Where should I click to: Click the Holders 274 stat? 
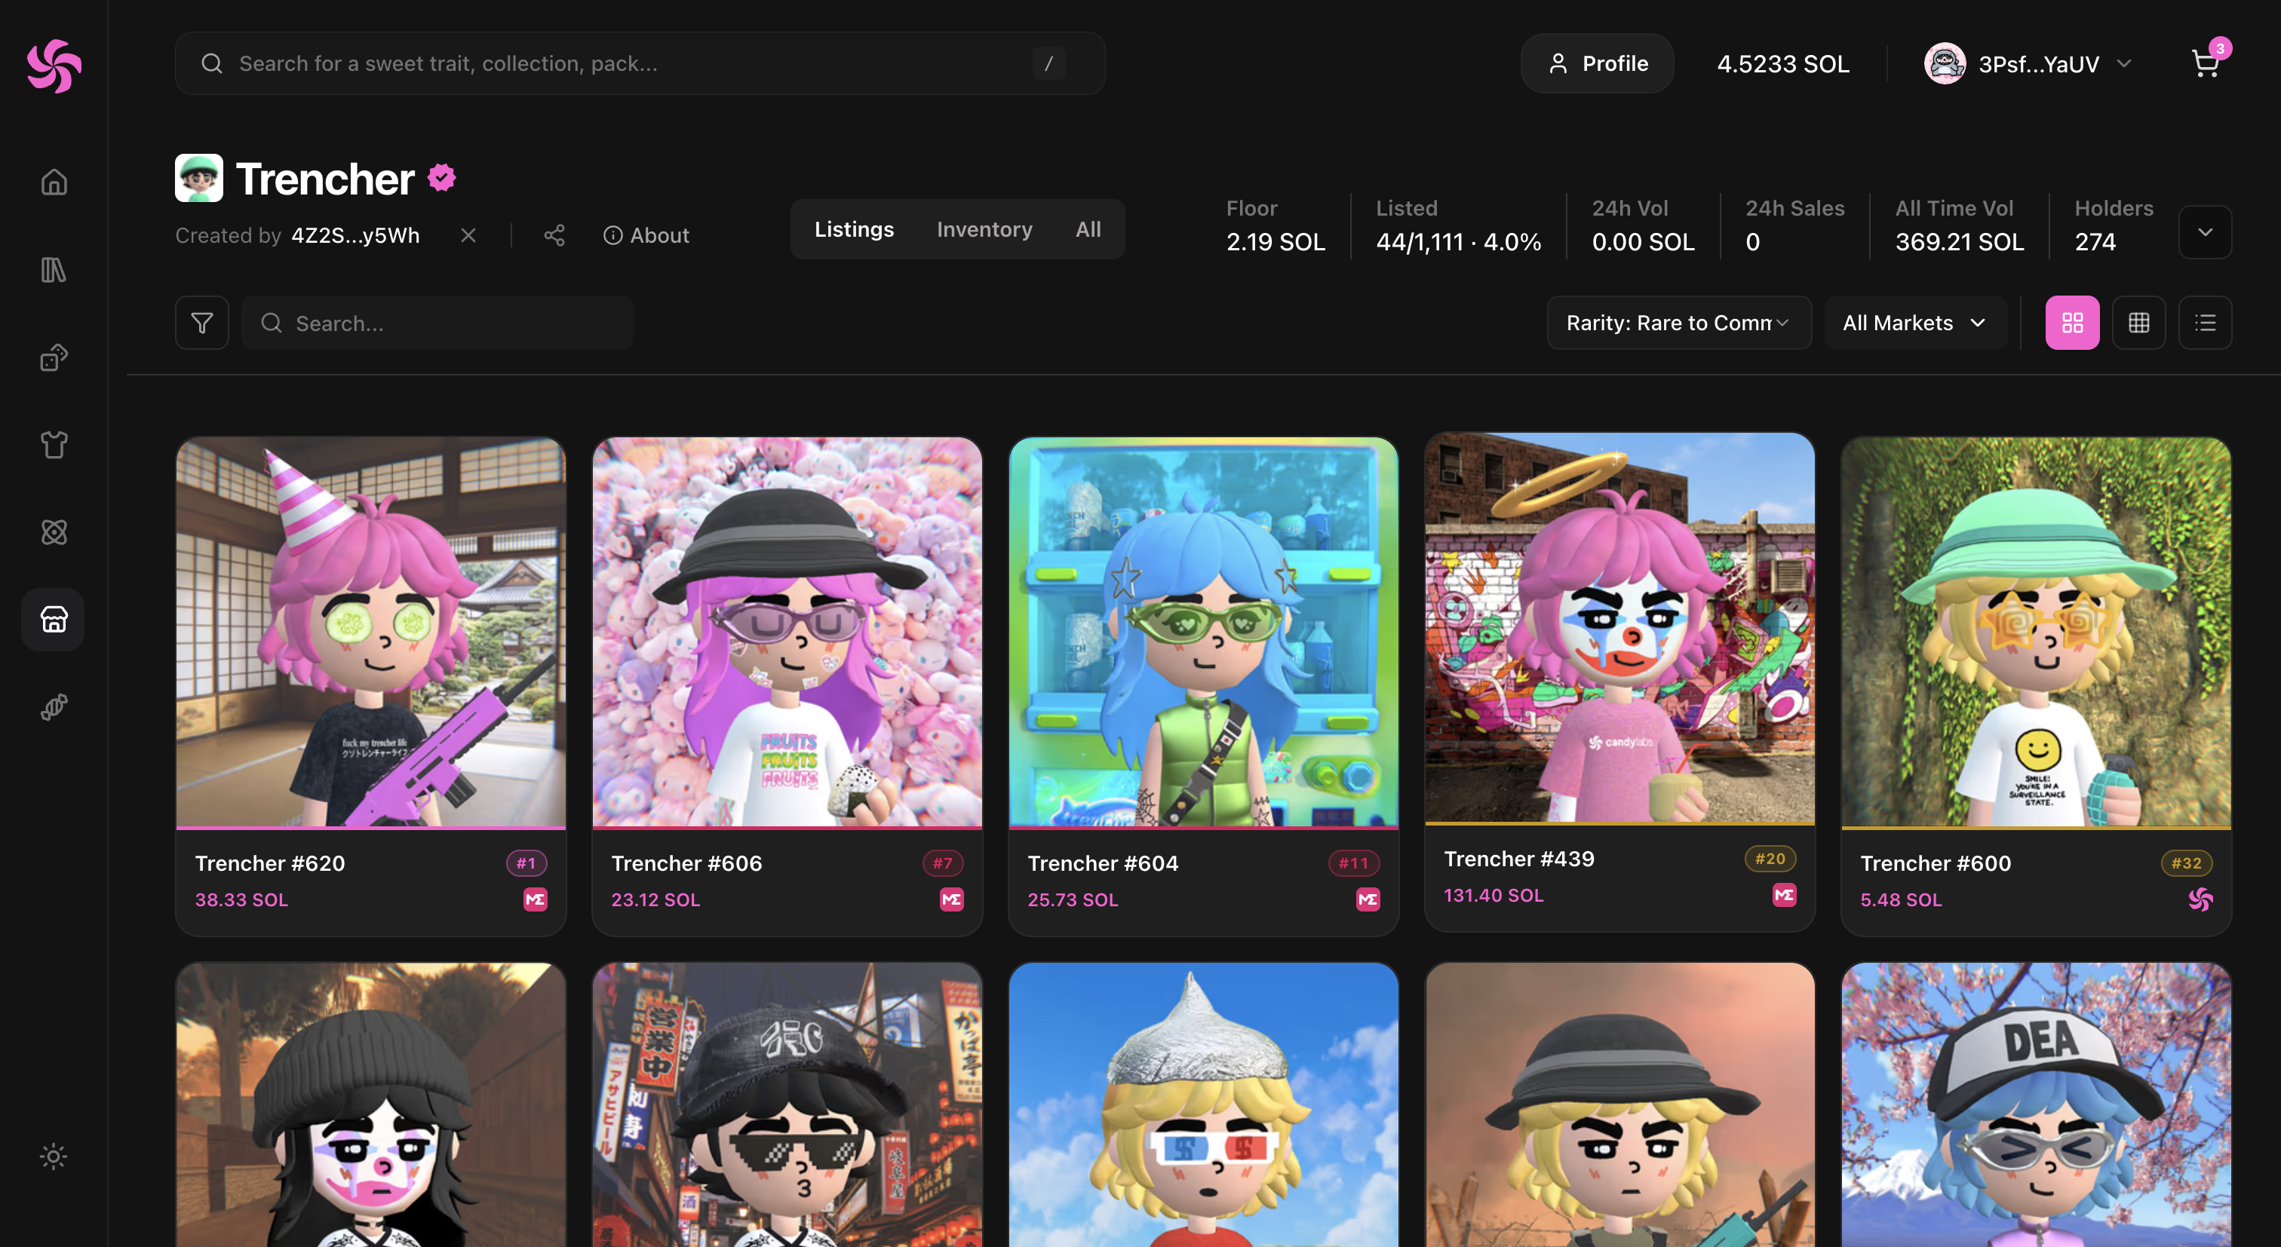2114,227
